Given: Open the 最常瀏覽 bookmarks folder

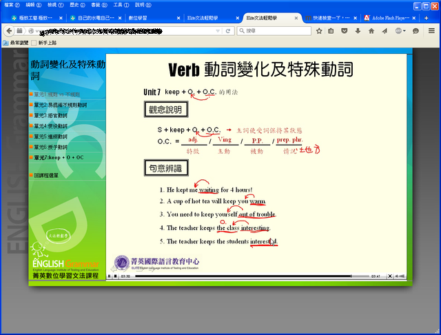Looking at the screenshot, I should point(15,42).
